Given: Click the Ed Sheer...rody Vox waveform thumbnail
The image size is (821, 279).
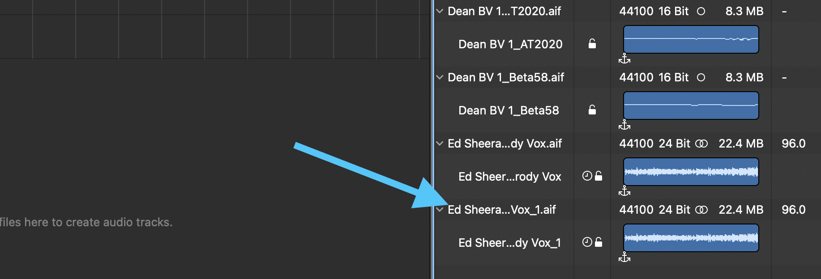Looking at the screenshot, I should click(x=691, y=172).
